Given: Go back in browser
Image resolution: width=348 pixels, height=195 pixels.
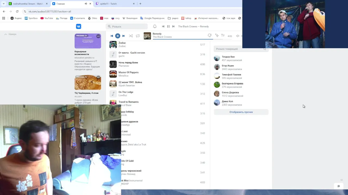Looking at the screenshot, I should [4, 11].
